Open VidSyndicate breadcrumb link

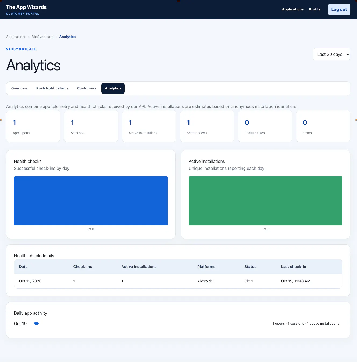point(43,37)
